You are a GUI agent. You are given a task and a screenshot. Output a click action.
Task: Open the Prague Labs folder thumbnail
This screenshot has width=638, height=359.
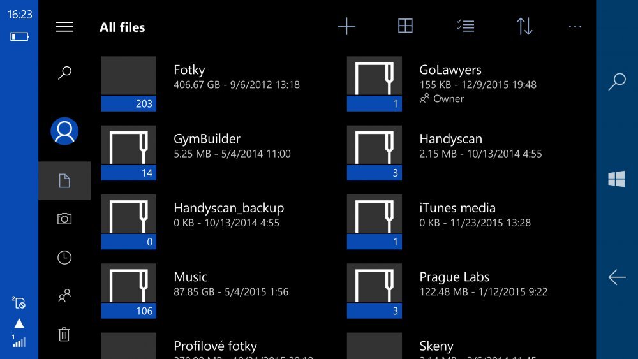[375, 291]
